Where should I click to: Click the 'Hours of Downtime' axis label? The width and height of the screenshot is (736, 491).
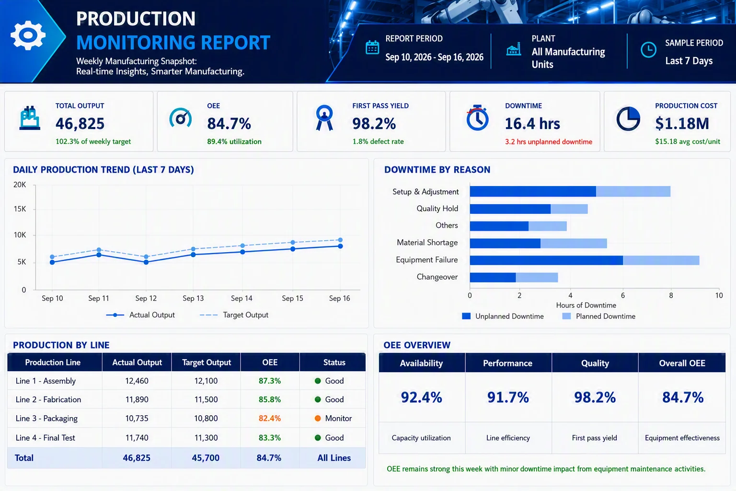586,305
